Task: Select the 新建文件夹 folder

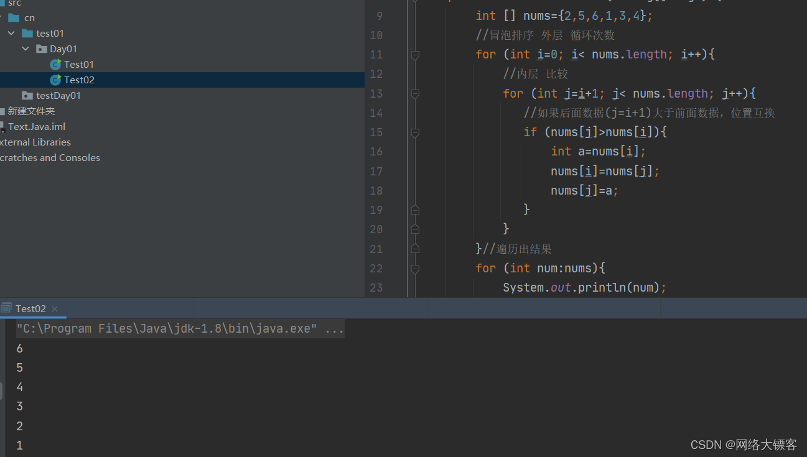Action: 31,111
